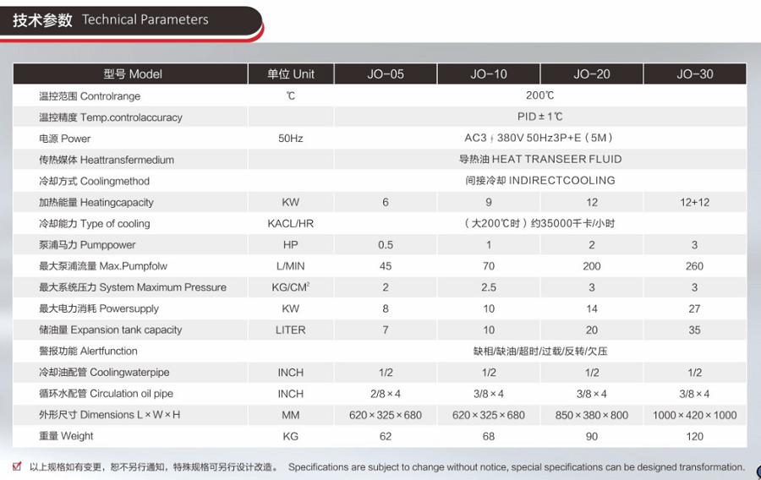Click the System Maximum Pressure row label

tap(132, 287)
